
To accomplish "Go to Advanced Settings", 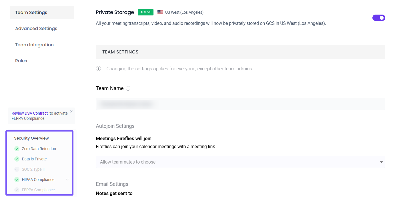I will tap(36, 29).
